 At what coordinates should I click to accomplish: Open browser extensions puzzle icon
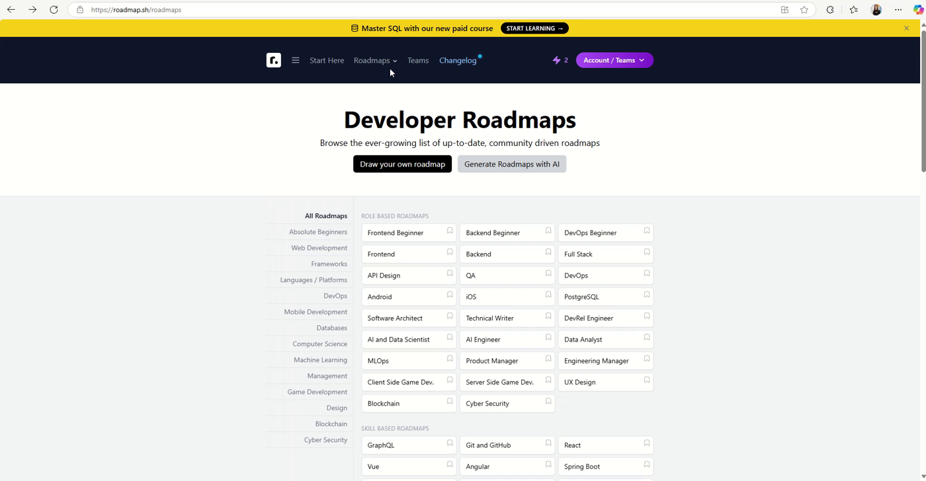pyautogui.click(x=830, y=10)
